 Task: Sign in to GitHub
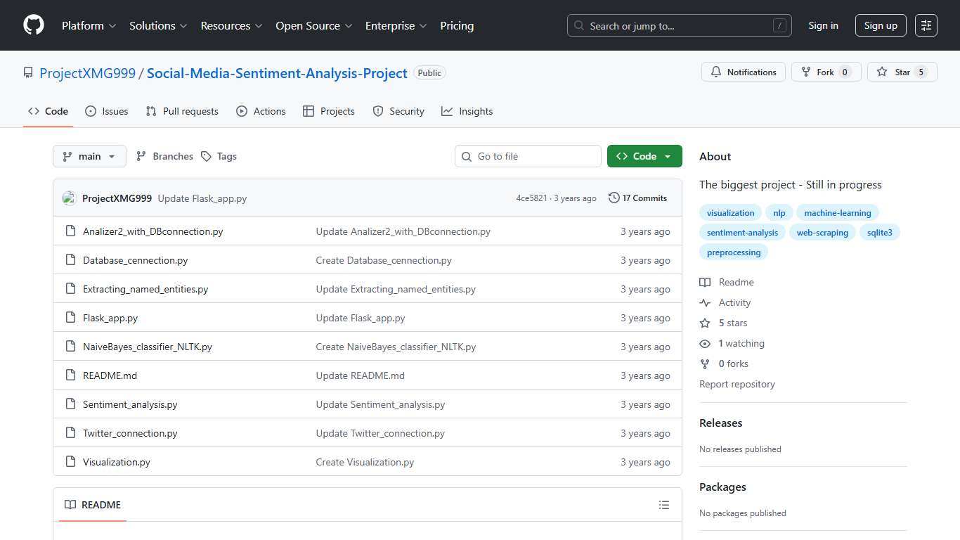pos(823,25)
